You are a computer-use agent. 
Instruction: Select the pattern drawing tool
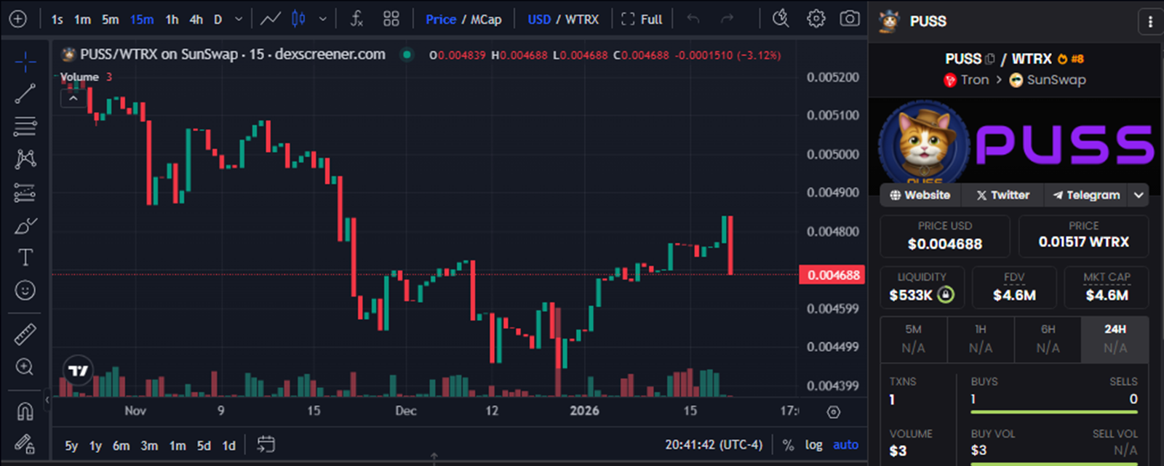pyautogui.click(x=25, y=159)
